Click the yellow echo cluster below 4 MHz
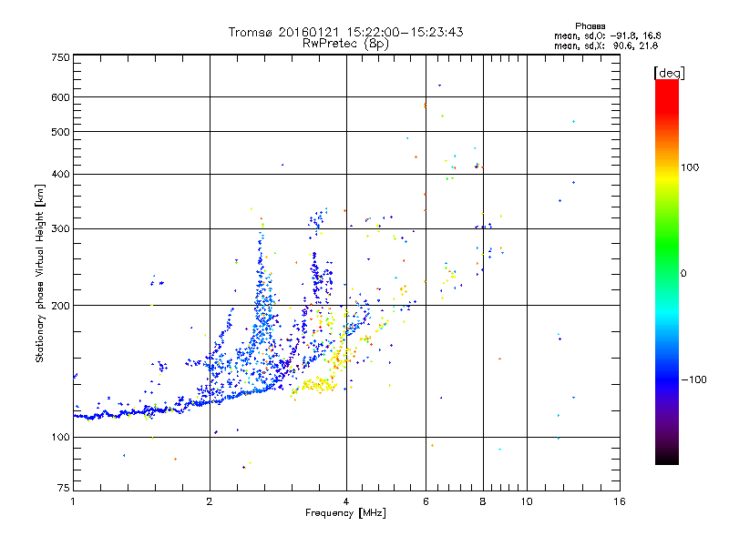This screenshot has width=729, height=546. (x=318, y=385)
